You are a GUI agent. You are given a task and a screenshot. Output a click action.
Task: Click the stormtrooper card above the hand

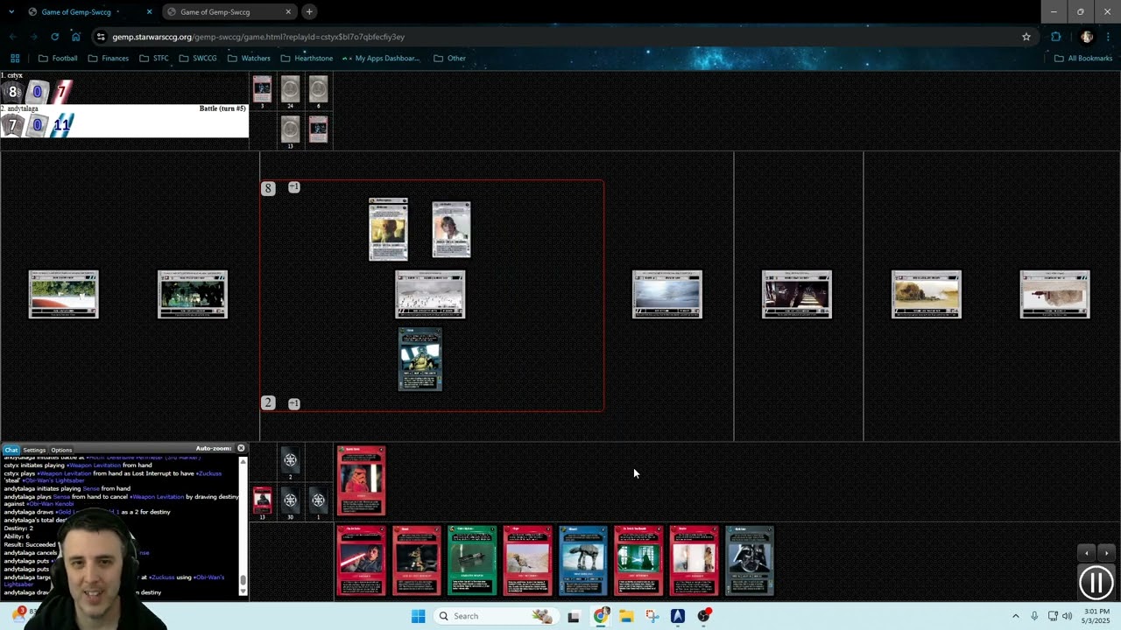pos(361,480)
